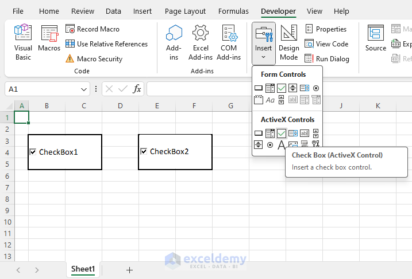Insert a Form Controls Scroll Bar
412x279 pixels.
click(x=282, y=100)
